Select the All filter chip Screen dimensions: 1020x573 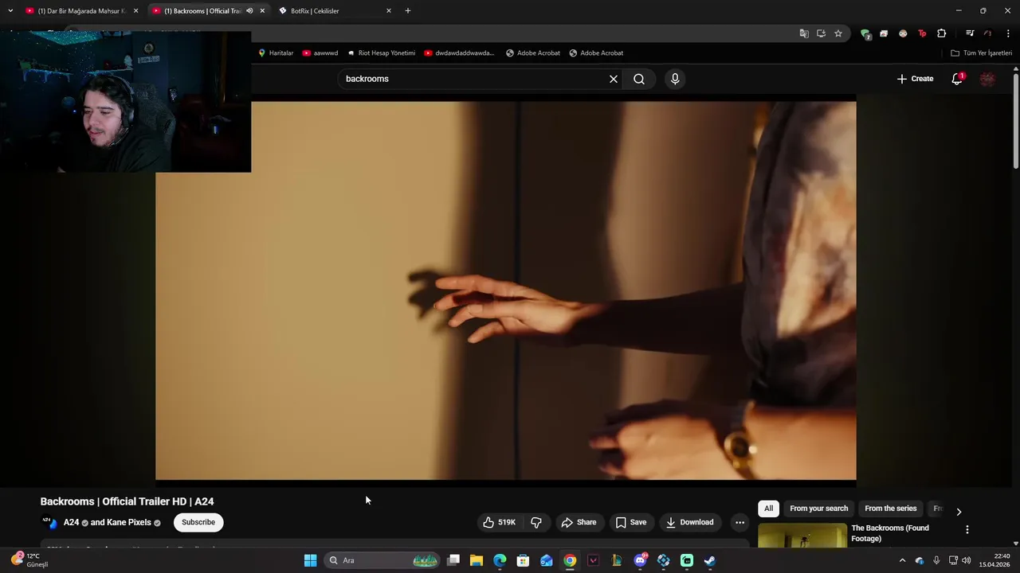click(x=768, y=509)
